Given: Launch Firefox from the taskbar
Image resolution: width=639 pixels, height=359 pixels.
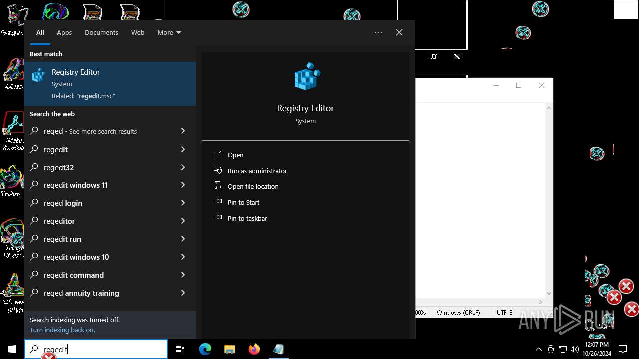Looking at the screenshot, I should pyautogui.click(x=254, y=349).
